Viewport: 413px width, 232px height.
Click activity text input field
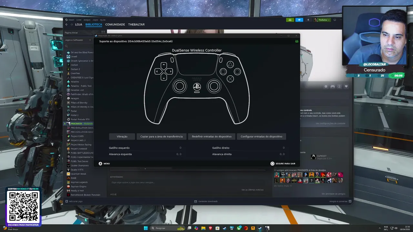tap(187, 182)
